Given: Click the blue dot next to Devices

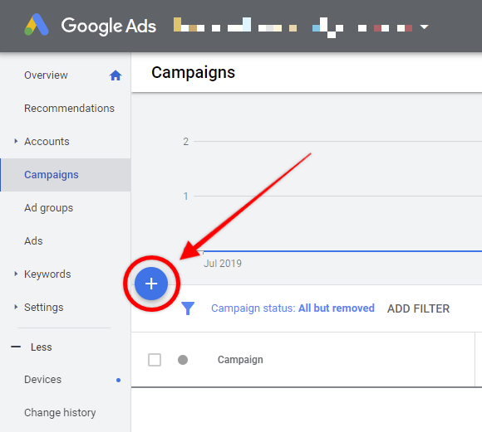Looking at the screenshot, I should click(x=118, y=380).
